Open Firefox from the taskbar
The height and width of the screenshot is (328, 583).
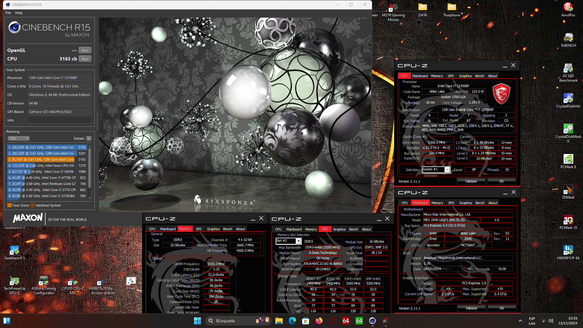[x=319, y=321]
